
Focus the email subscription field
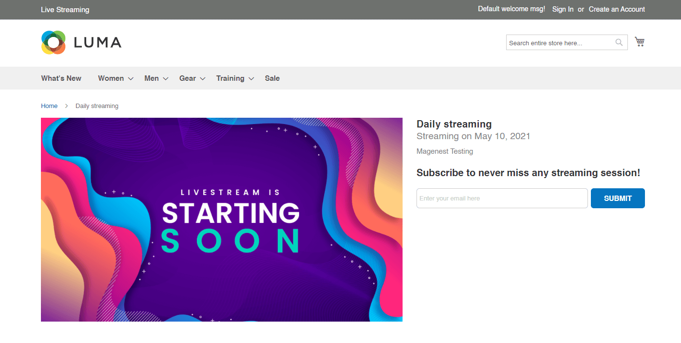coord(502,198)
